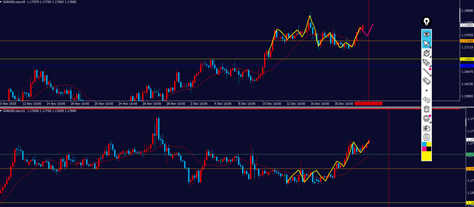The image size is (474, 207).
Task: Toggle the crossed-out stopwatch timer tool
Action: [x=426, y=53]
